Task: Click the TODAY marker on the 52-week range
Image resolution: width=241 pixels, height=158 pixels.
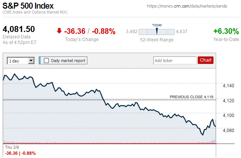Action: click(157, 31)
